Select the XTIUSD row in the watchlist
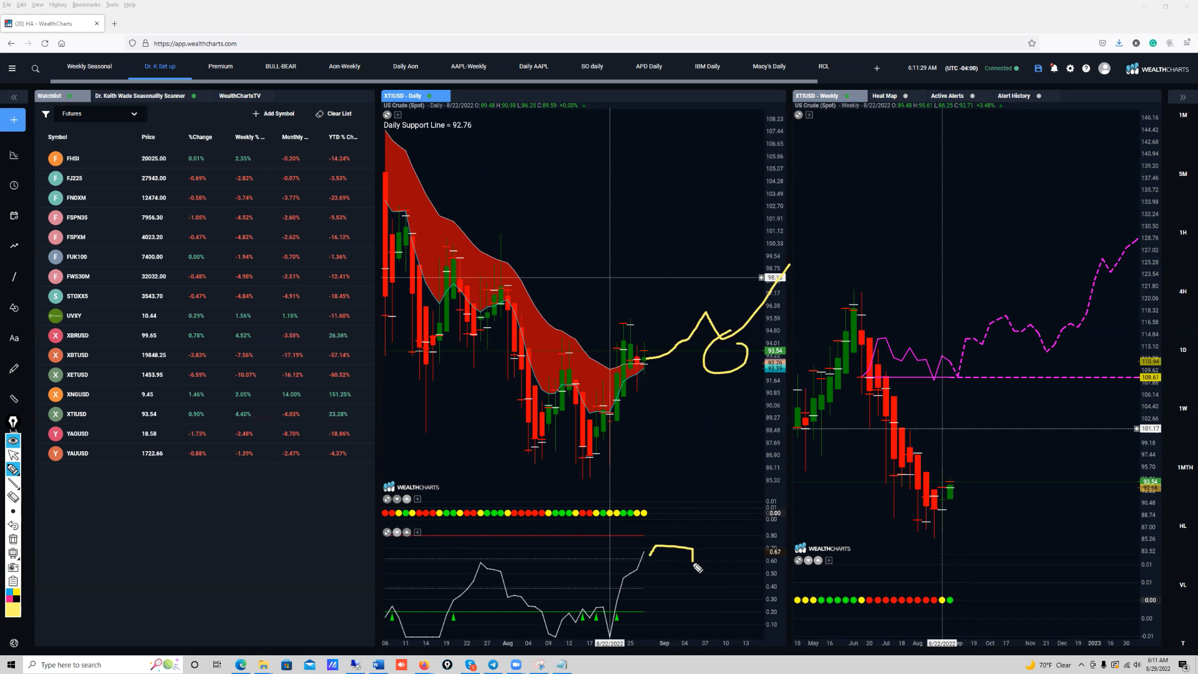The image size is (1198, 674). tap(206, 414)
